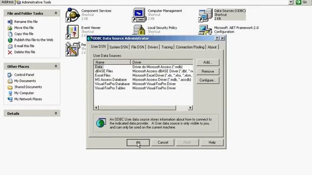Click the Shared Documents folder icon

click(x=10, y=87)
